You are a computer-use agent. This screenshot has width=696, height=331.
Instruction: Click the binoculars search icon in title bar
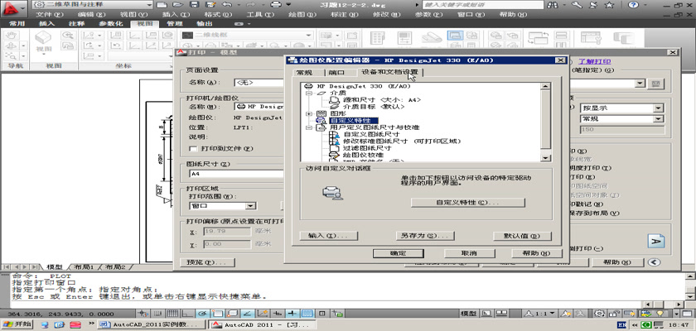(553, 5)
